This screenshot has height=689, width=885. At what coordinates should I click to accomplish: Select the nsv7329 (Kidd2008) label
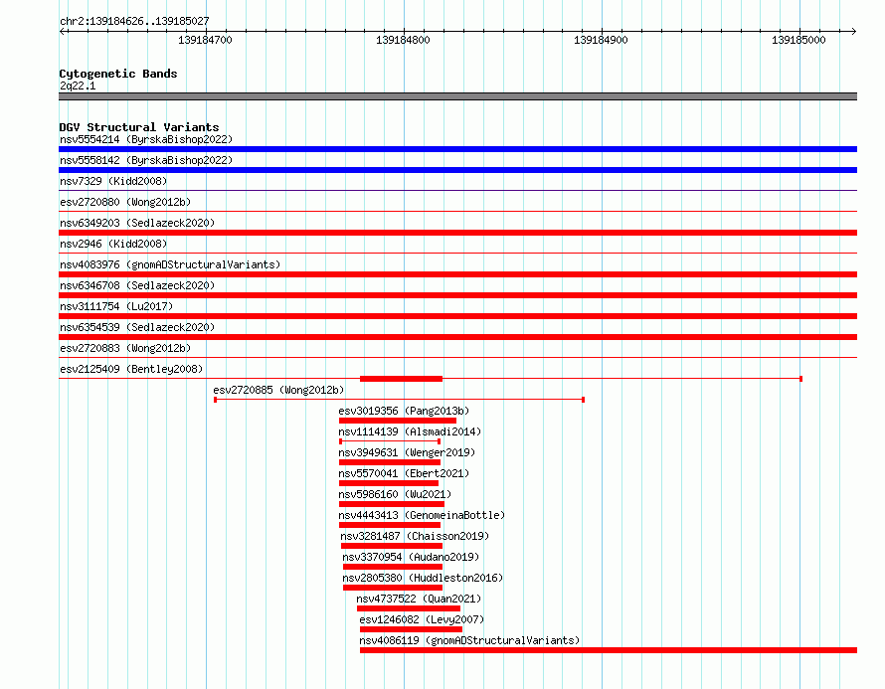(x=113, y=181)
